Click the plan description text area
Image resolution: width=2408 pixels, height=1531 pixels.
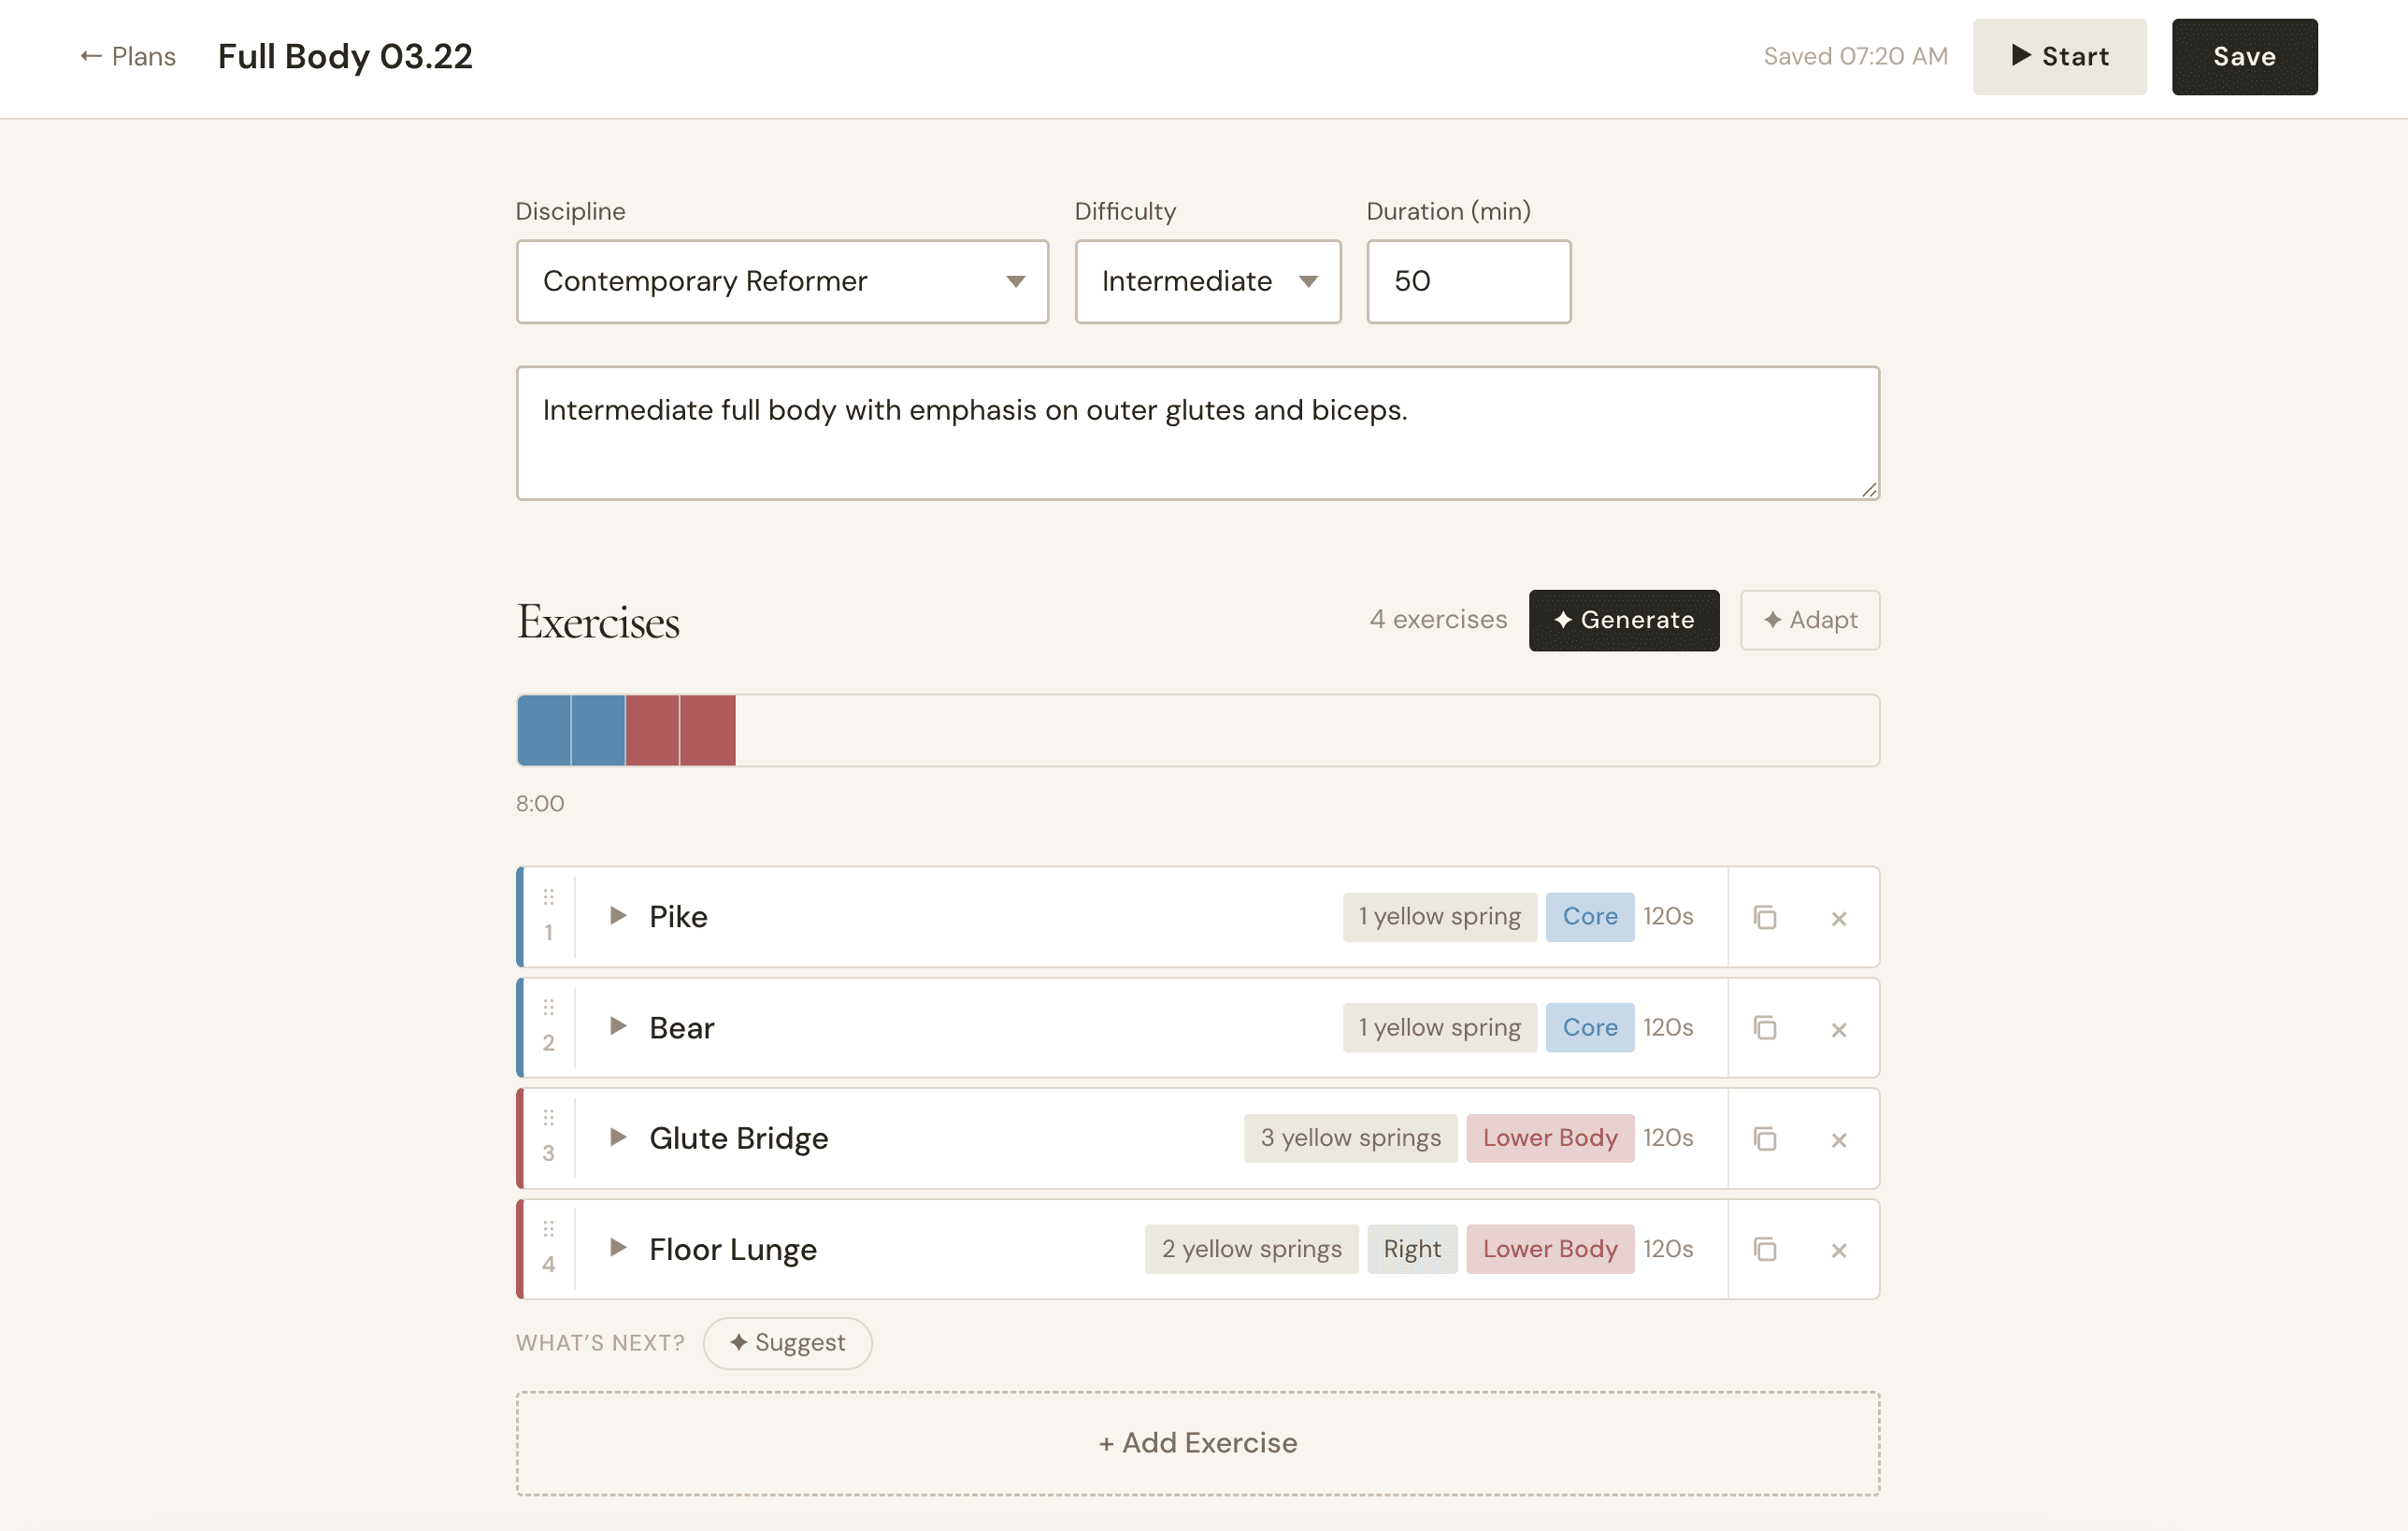(x=1197, y=433)
